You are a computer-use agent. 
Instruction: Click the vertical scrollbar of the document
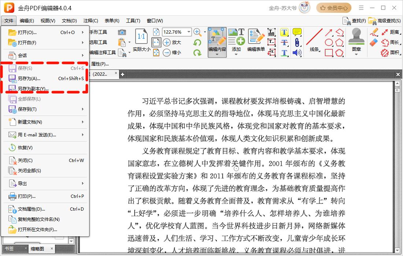pyautogui.click(x=397, y=165)
